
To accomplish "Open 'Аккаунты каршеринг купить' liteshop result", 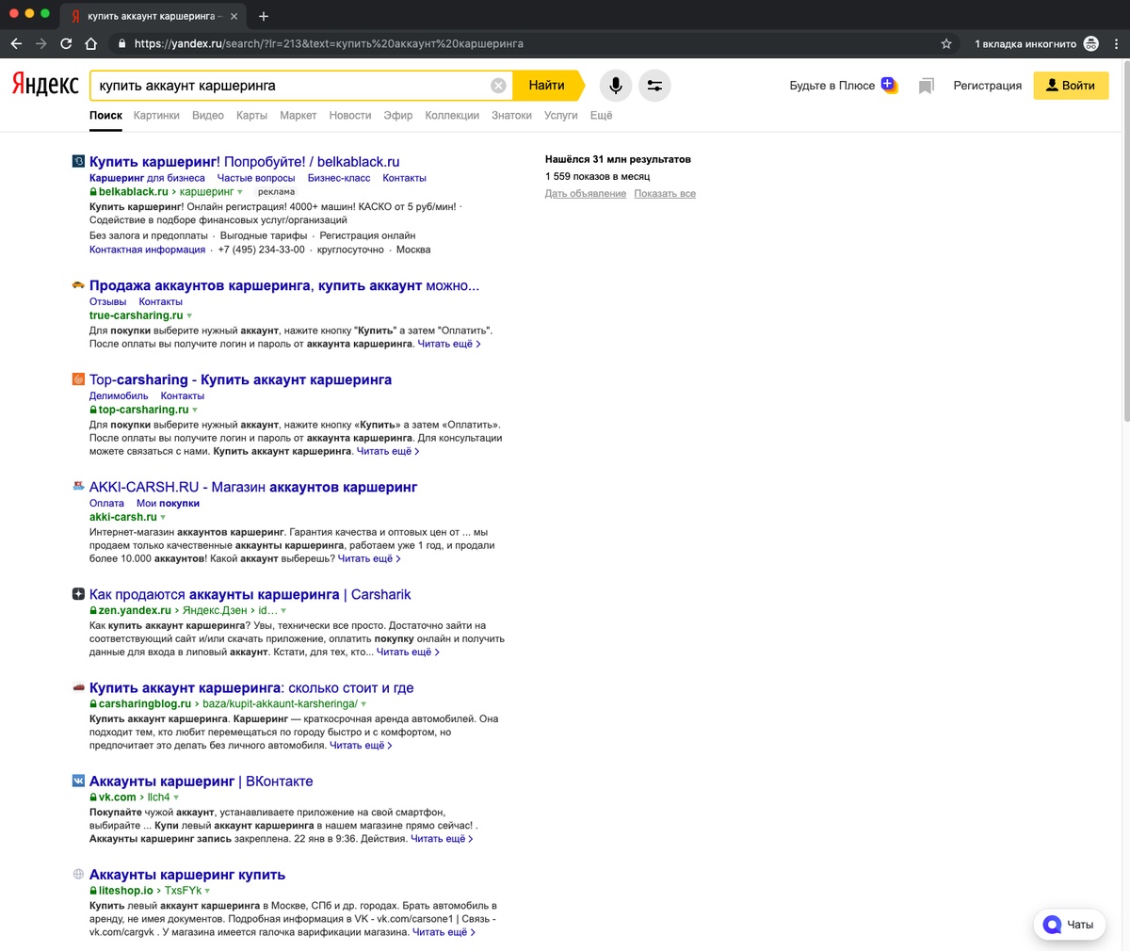I will [187, 874].
